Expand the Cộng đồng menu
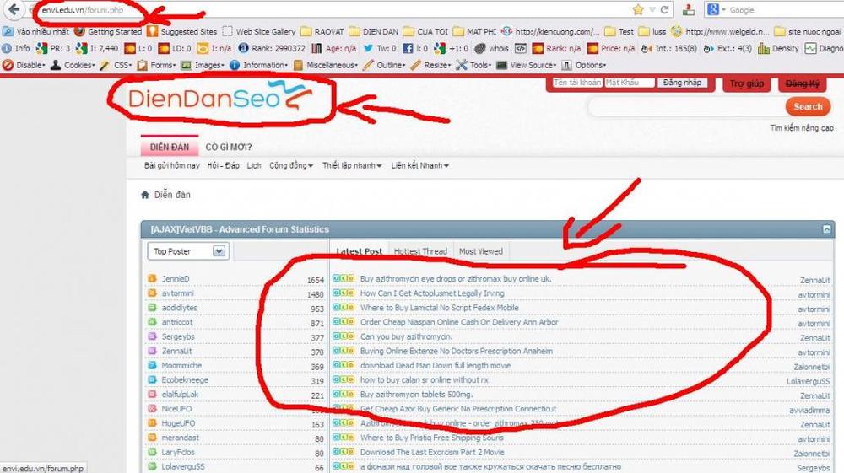 click(291, 165)
